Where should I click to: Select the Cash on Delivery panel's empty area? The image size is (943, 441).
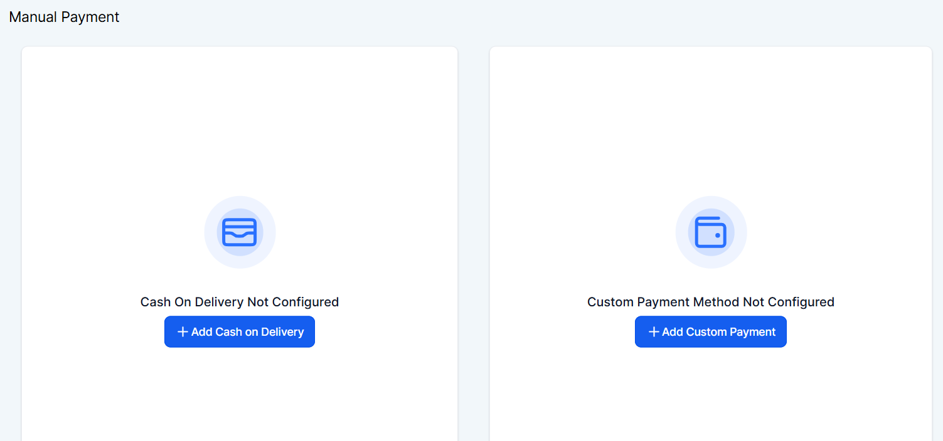[x=240, y=125]
